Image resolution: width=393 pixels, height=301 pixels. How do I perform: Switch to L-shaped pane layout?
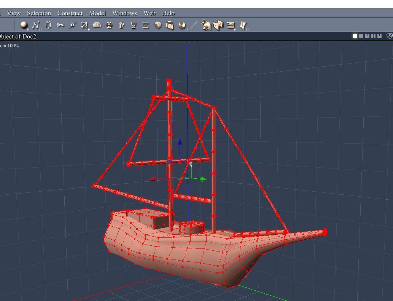[x=379, y=36]
